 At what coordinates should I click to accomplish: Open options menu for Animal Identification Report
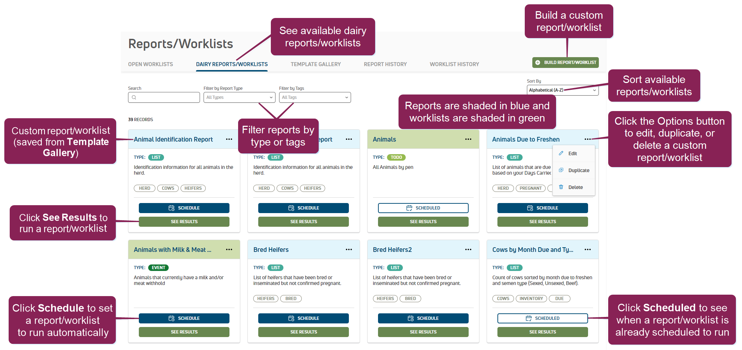[229, 139]
